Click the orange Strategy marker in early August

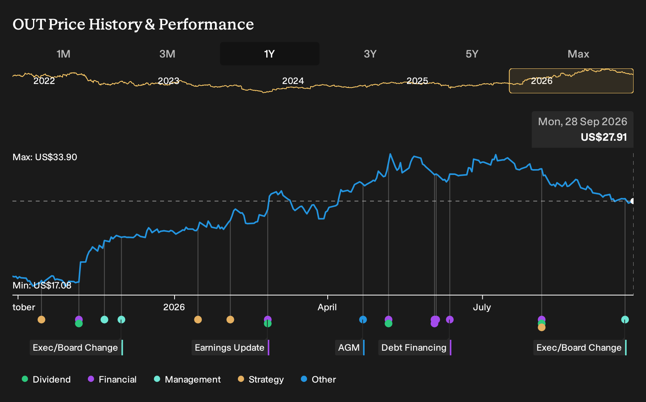(x=541, y=327)
